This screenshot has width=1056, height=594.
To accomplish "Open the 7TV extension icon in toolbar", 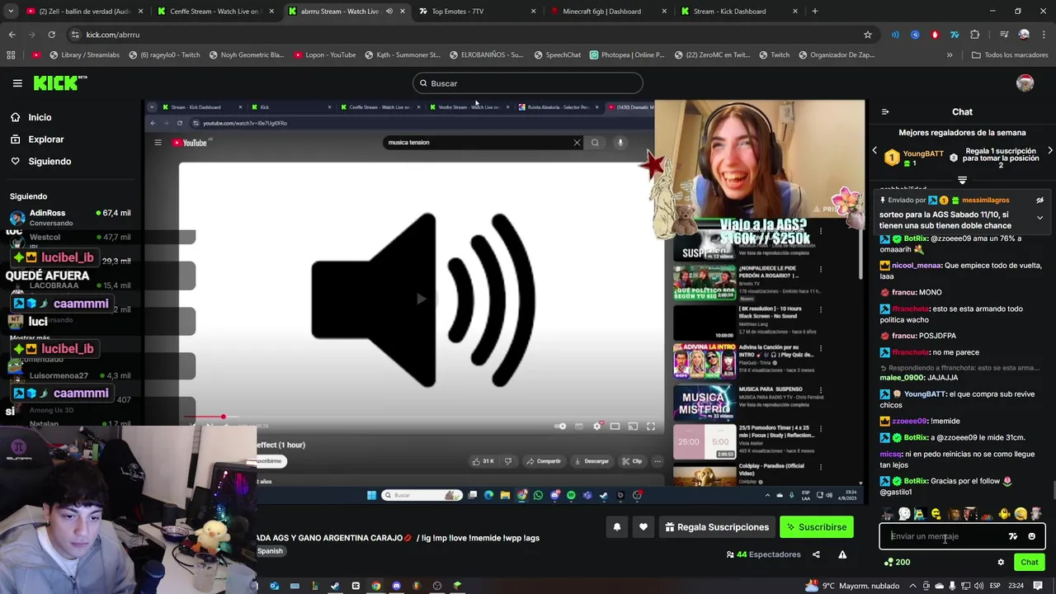I will pyautogui.click(x=955, y=35).
